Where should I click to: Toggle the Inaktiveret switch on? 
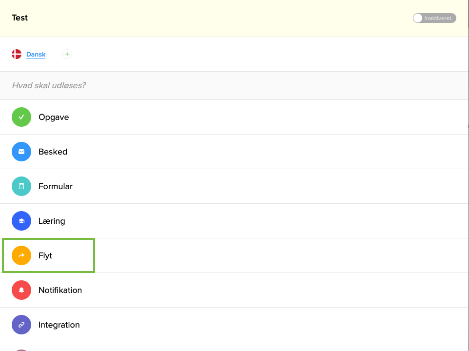click(x=434, y=18)
